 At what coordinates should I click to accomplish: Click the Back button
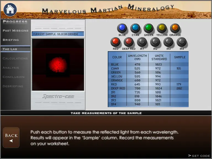click(x=11, y=137)
